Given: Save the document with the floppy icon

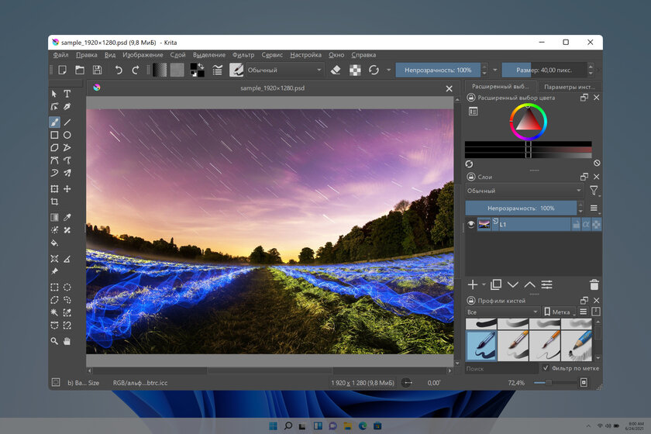Looking at the screenshot, I should pos(97,71).
